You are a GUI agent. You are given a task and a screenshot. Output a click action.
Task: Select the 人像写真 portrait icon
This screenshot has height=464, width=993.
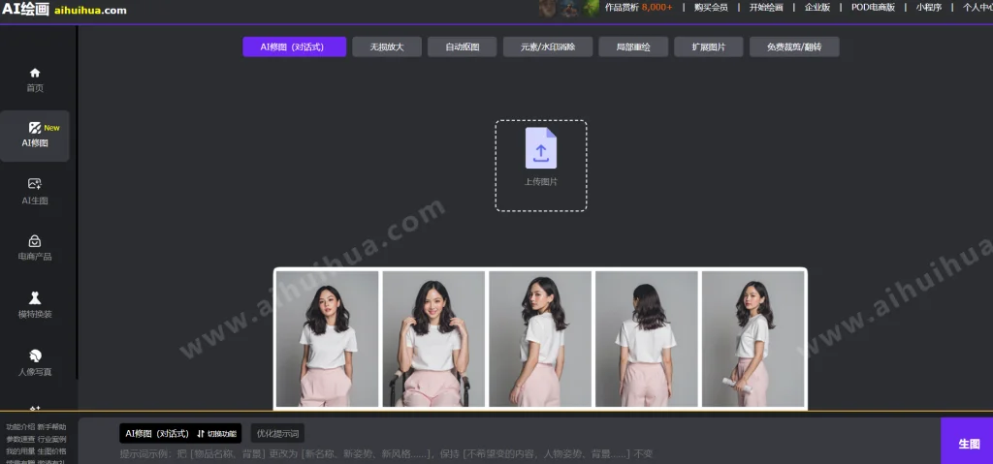coord(35,355)
